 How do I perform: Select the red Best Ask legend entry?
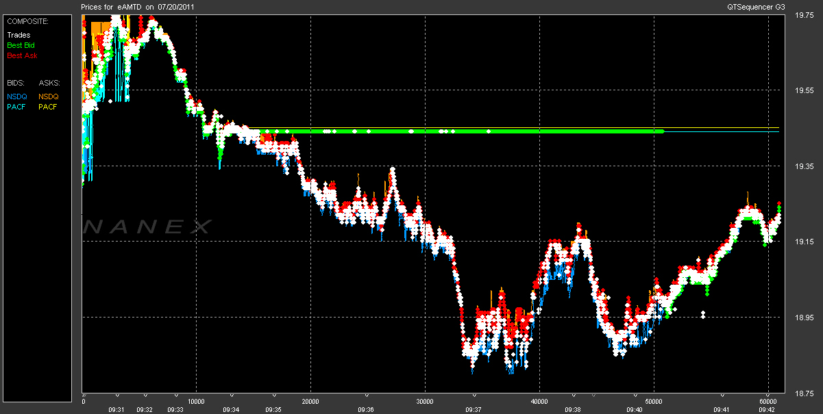pyautogui.click(x=22, y=55)
